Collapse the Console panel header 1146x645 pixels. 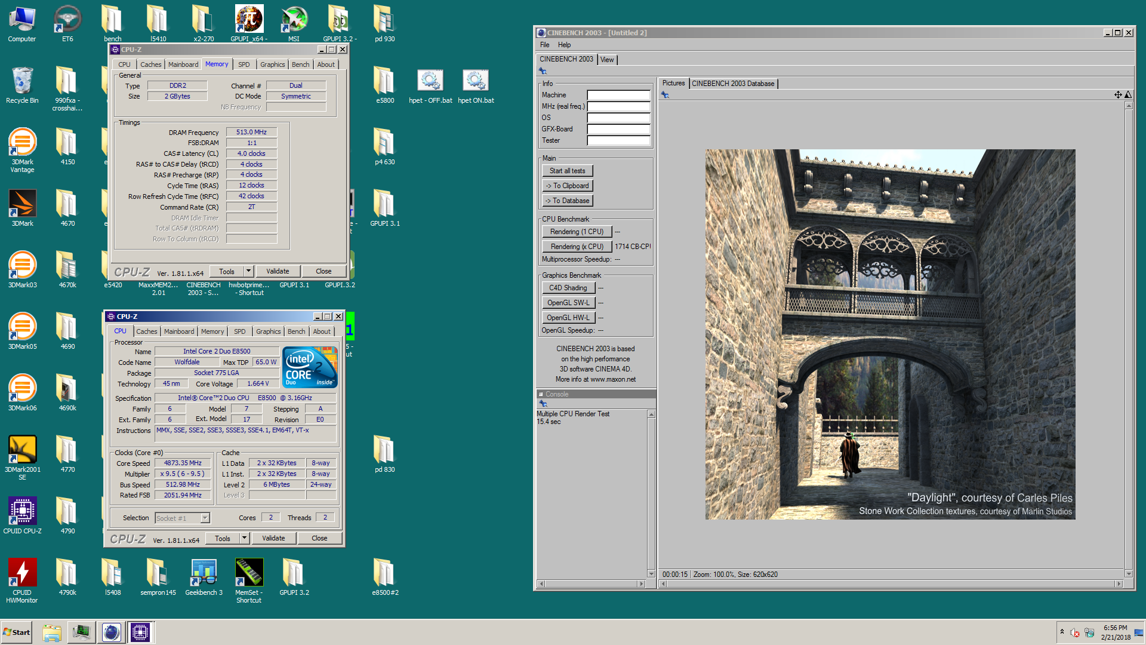(x=541, y=394)
